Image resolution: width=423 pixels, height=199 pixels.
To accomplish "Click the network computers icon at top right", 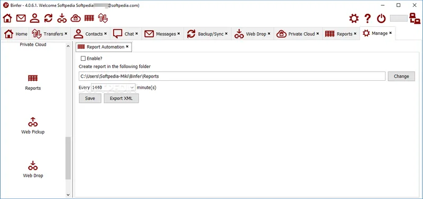I will pos(415,18).
